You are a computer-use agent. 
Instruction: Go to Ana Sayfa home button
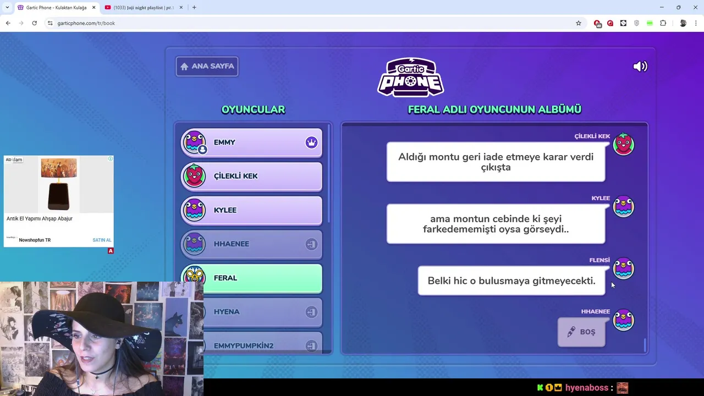(x=207, y=66)
